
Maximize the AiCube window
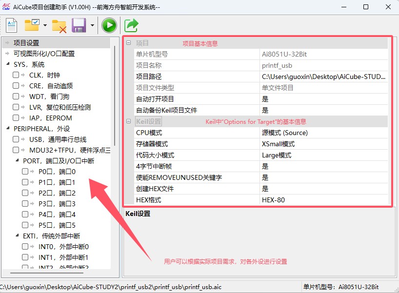pyautogui.click(x=366, y=7)
